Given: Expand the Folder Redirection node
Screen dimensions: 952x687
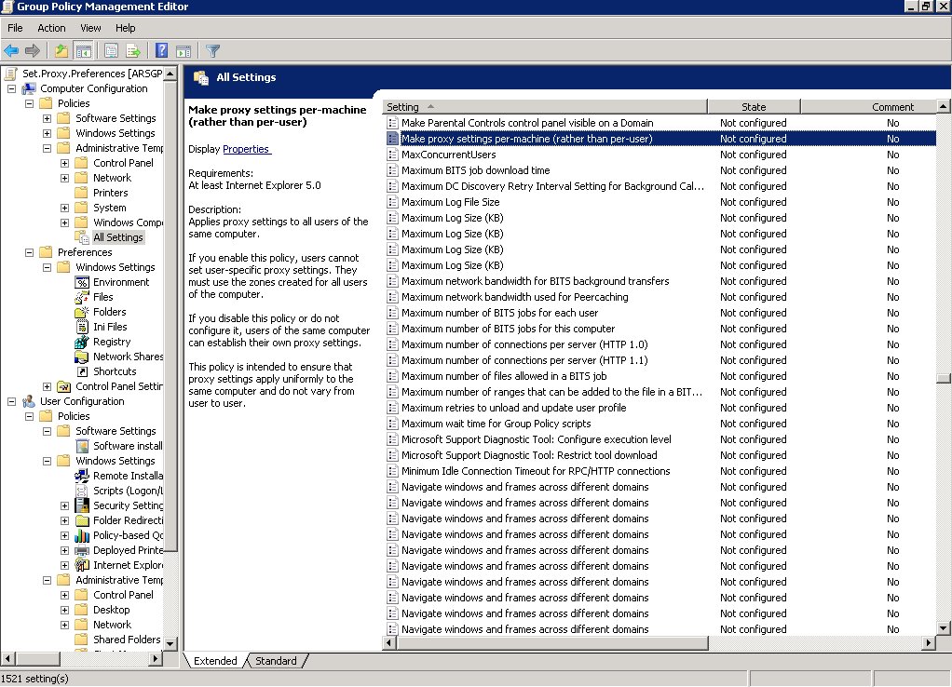Looking at the screenshot, I should pos(64,520).
